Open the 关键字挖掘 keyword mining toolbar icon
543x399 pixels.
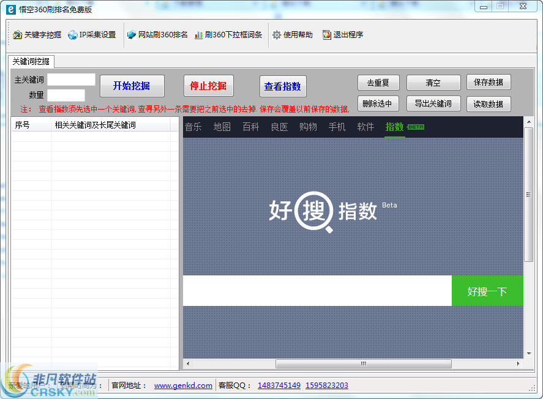[x=17, y=35]
